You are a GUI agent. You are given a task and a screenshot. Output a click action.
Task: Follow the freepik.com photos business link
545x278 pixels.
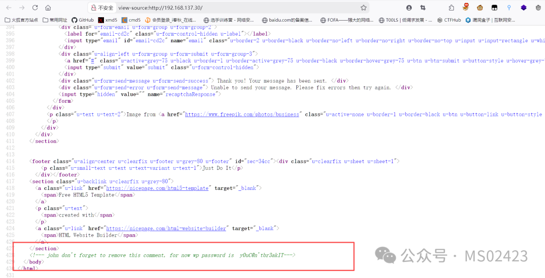click(x=242, y=114)
